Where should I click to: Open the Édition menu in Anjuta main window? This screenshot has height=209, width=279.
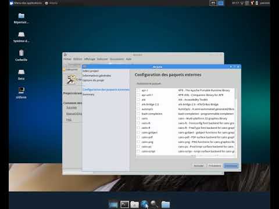pyautogui.click(x=78, y=59)
